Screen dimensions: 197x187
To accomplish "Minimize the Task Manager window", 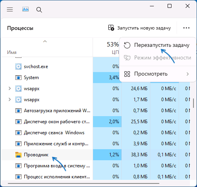I will point(152,6).
